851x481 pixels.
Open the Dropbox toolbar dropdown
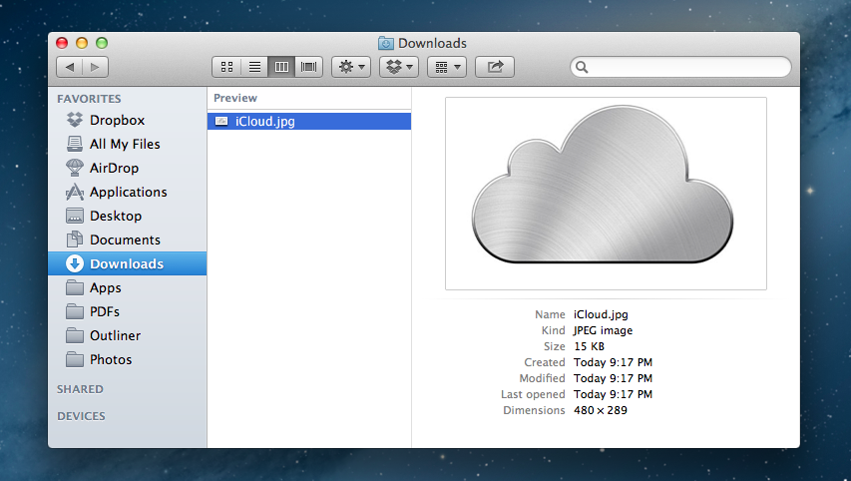click(x=399, y=67)
